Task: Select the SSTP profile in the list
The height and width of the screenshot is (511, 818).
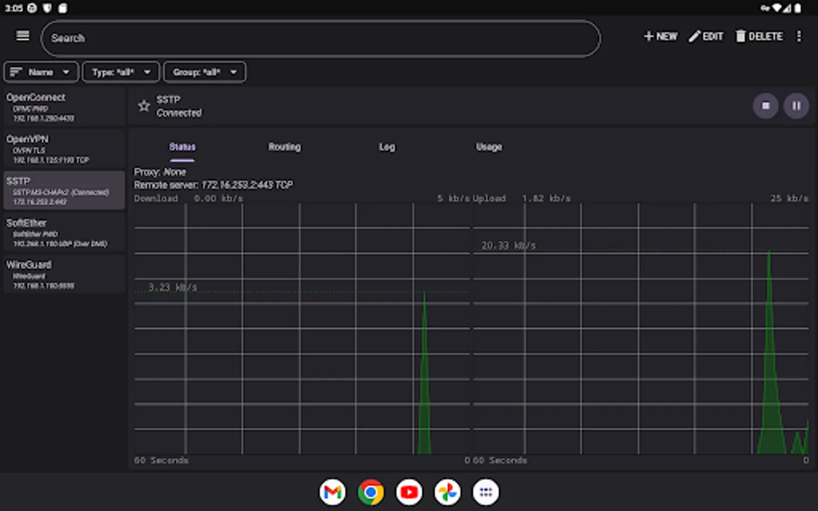Action: pyautogui.click(x=64, y=191)
